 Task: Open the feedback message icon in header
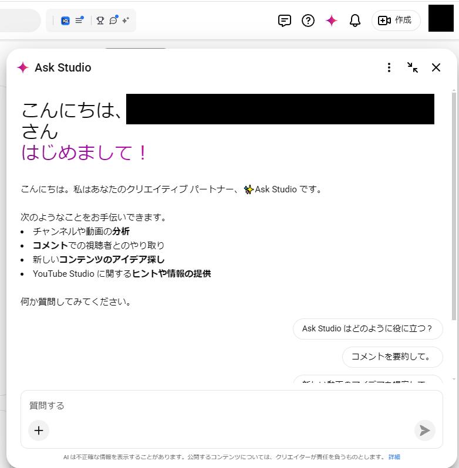[x=284, y=21]
